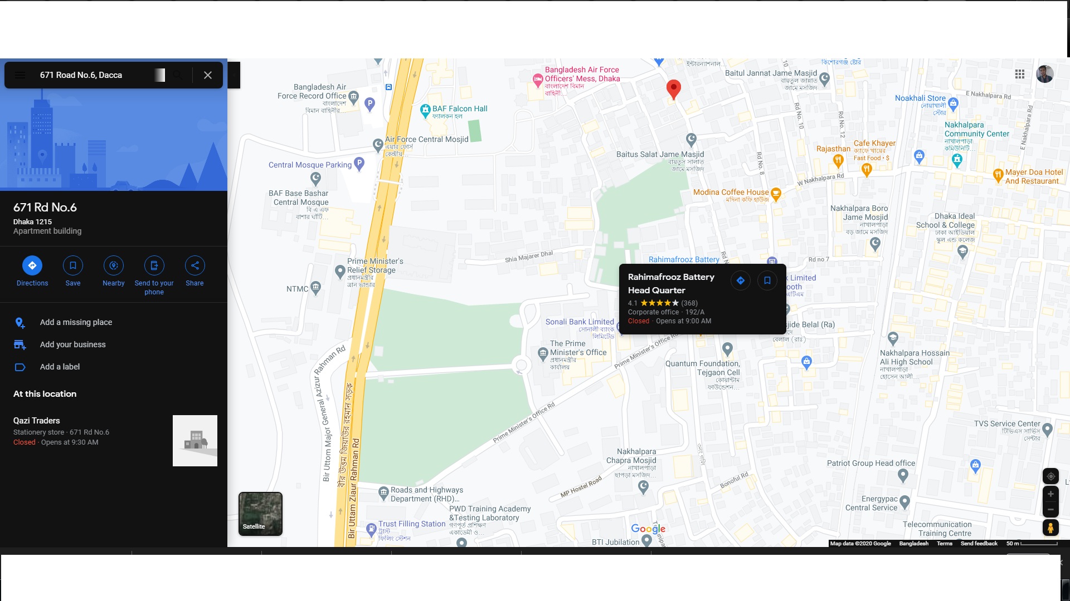Toggle the 50 m map scale

pyautogui.click(x=1032, y=544)
